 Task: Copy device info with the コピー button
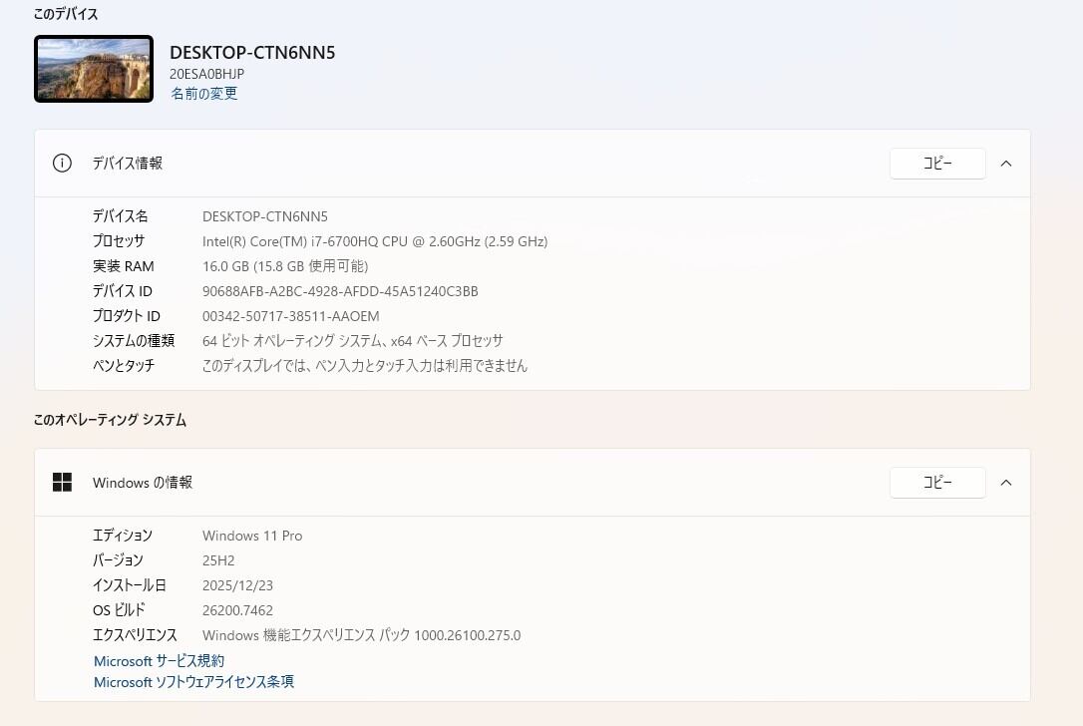click(937, 163)
